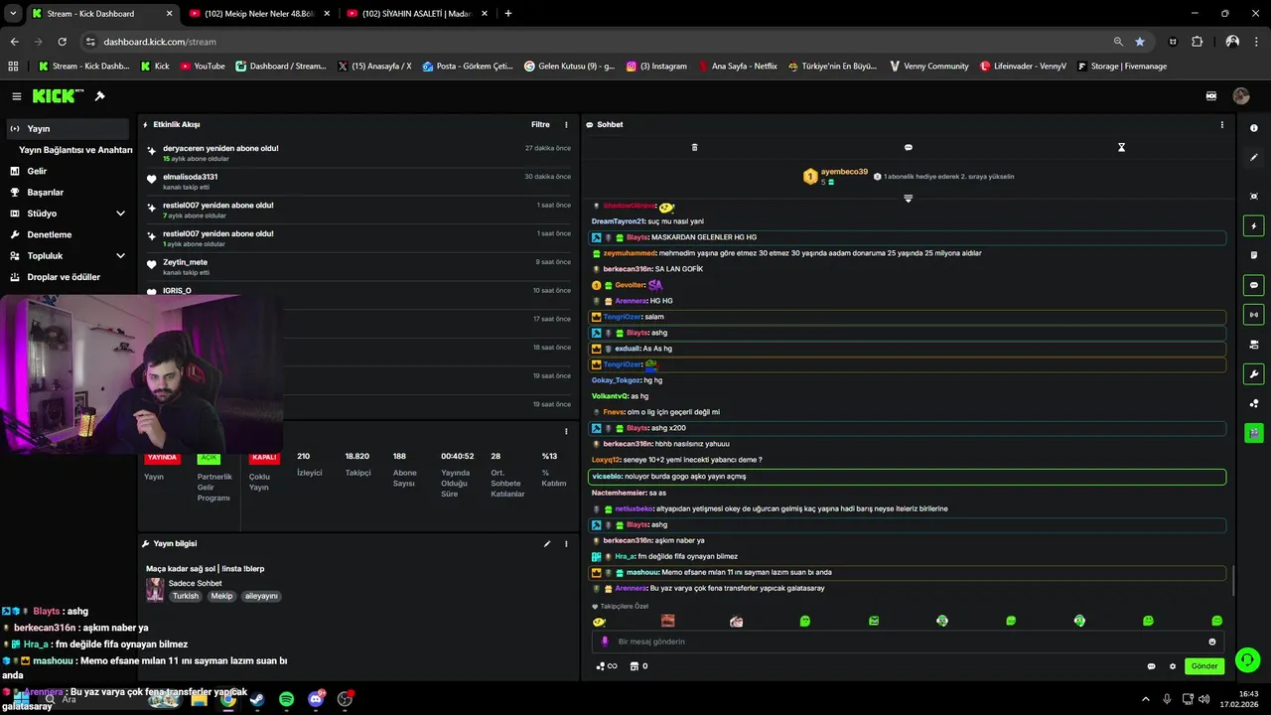Select Yayın in the left navigation
The image size is (1271, 715).
[68, 129]
